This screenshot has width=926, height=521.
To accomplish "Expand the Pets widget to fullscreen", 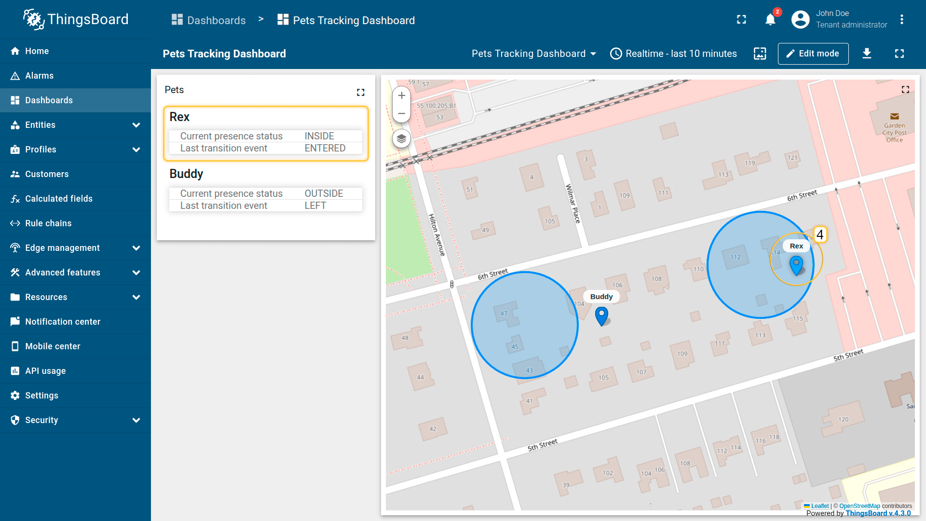I will pyautogui.click(x=360, y=92).
